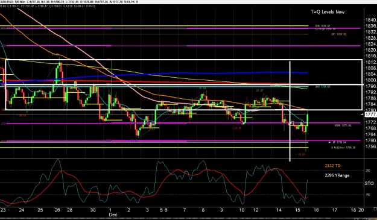Click the date 14 on the time axis
377x220 pixels.
point(279,210)
